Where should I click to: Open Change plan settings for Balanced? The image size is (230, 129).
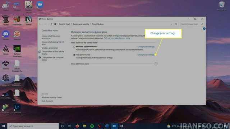click(146, 47)
